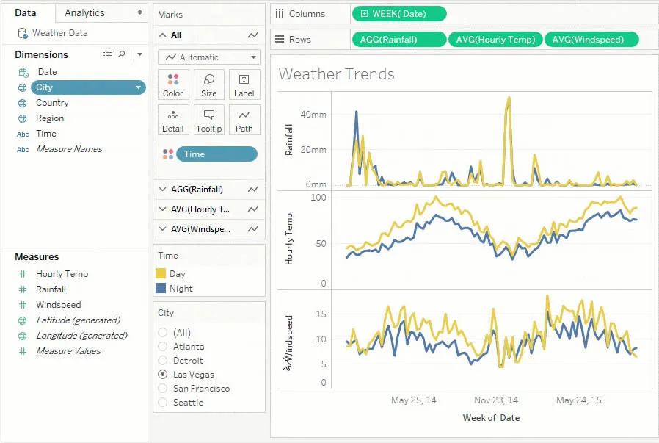
Task: Switch to the Data tab
Action: pyautogui.click(x=26, y=13)
